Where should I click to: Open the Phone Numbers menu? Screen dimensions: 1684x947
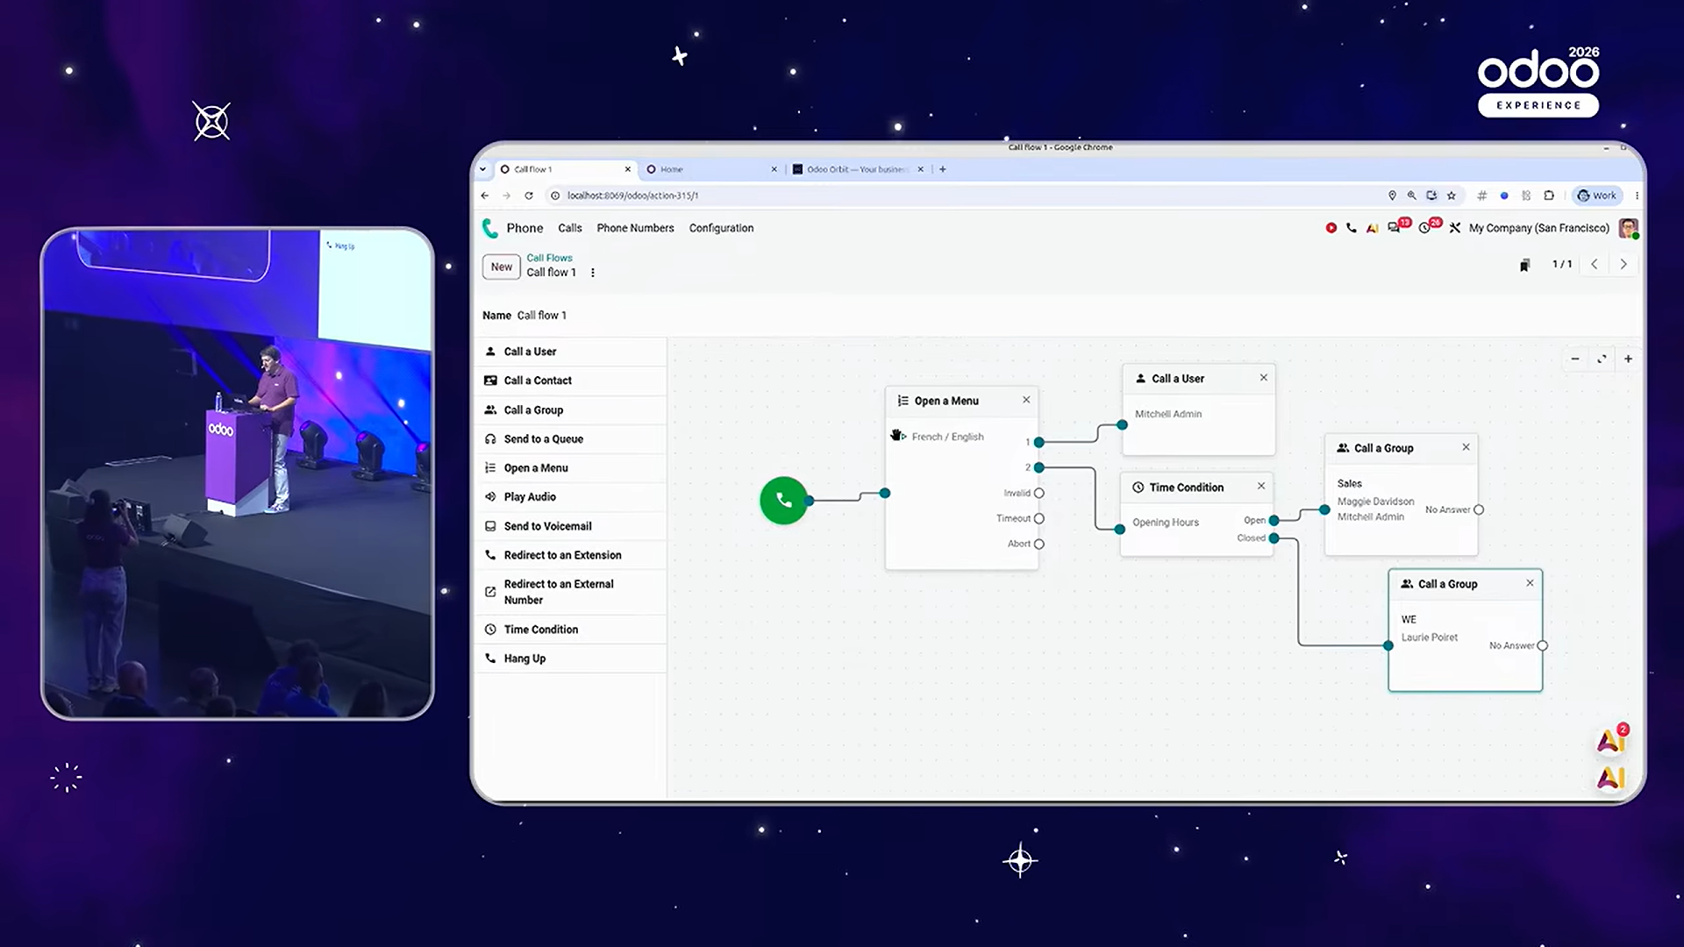pyautogui.click(x=635, y=228)
